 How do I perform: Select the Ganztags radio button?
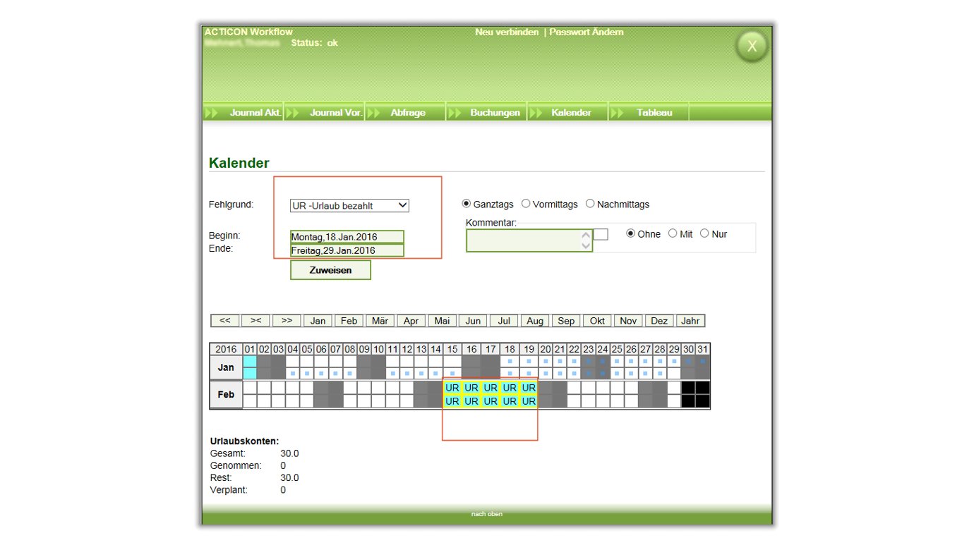(x=467, y=204)
